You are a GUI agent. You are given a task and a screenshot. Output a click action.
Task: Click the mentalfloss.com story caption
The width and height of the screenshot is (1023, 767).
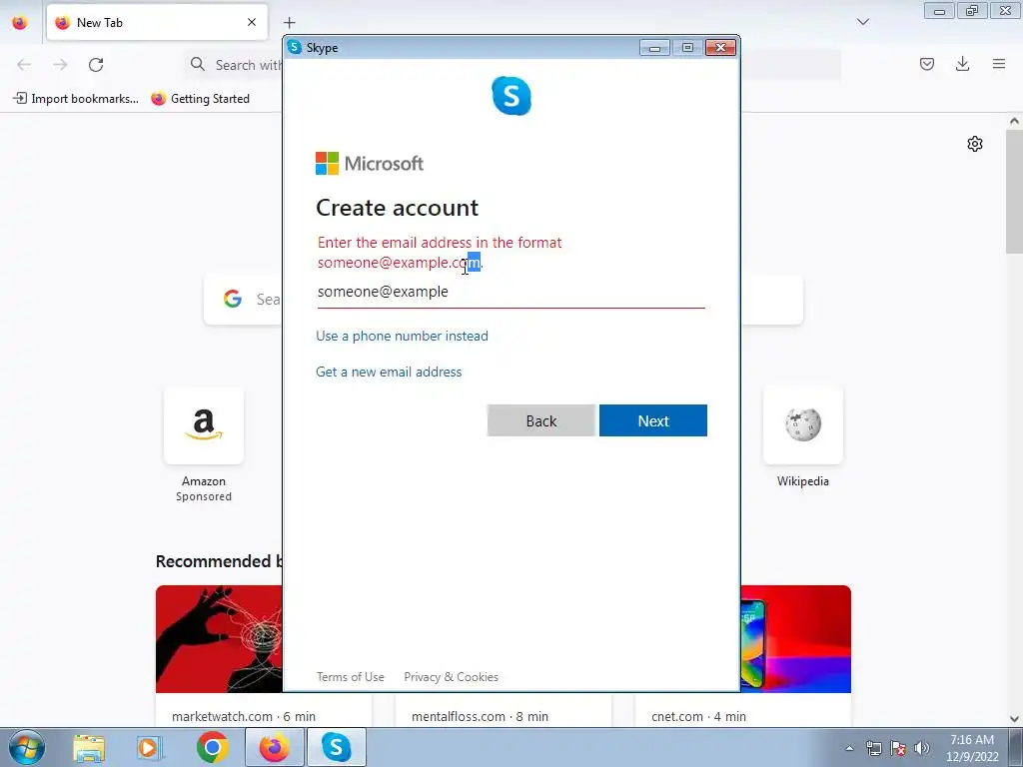(481, 716)
